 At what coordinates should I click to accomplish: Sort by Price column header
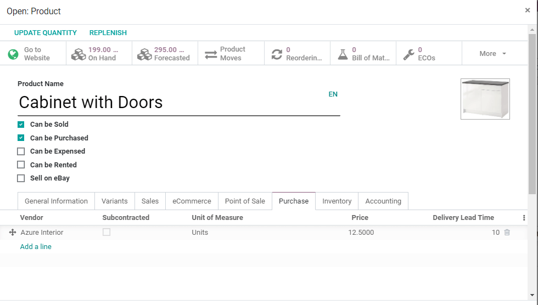360,218
